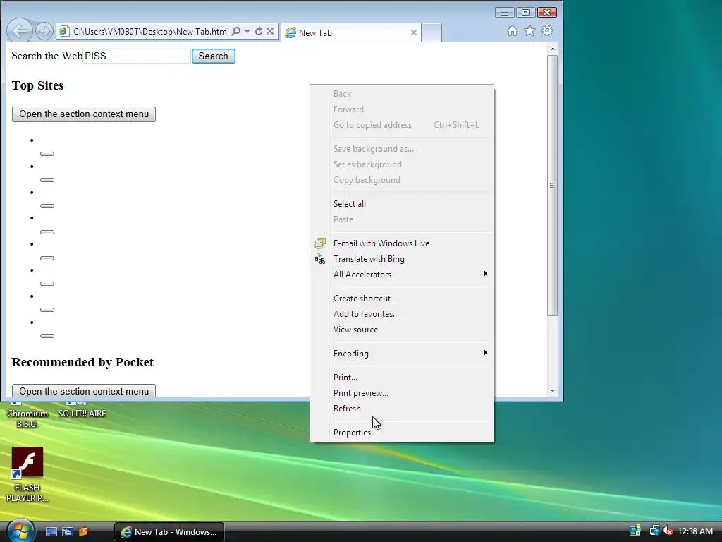Click the network tray icon
722x542 pixels.
point(654,531)
